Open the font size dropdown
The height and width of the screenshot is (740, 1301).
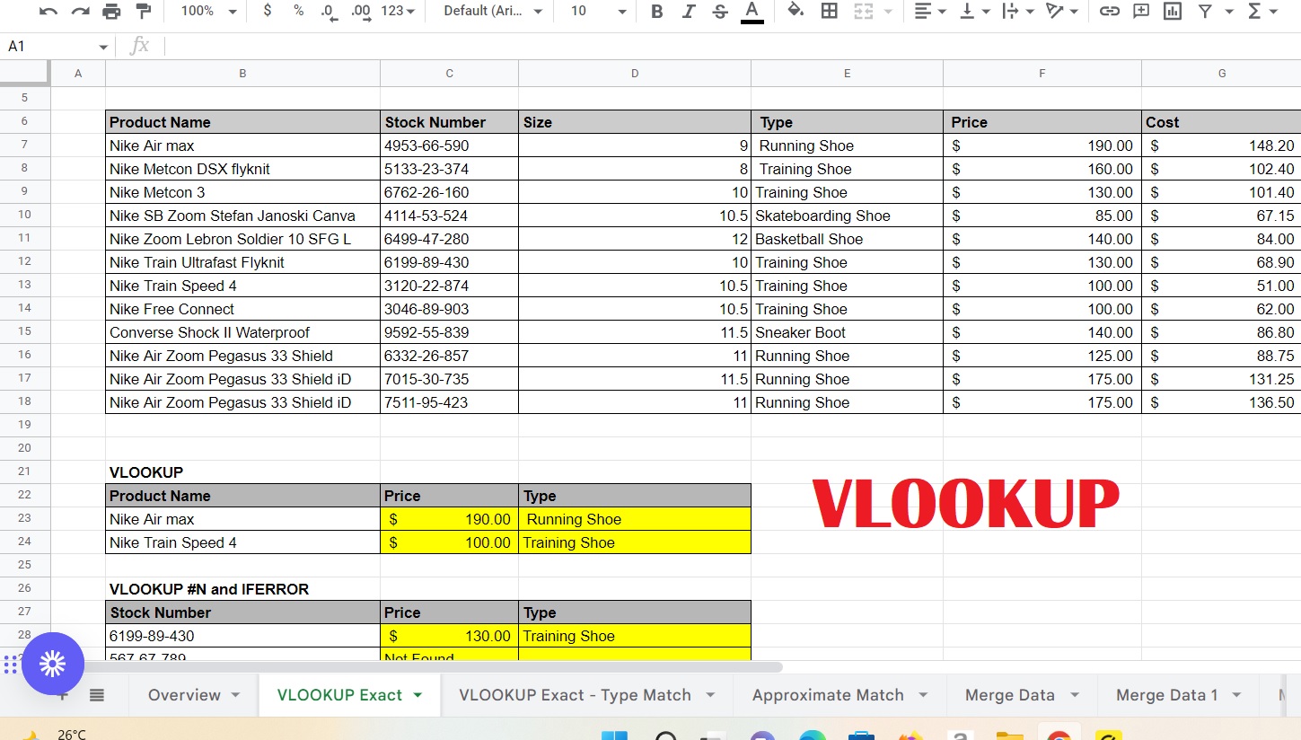tap(598, 12)
